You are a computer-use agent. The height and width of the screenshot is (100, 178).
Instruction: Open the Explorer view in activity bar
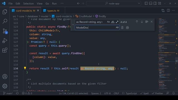tap(5, 12)
